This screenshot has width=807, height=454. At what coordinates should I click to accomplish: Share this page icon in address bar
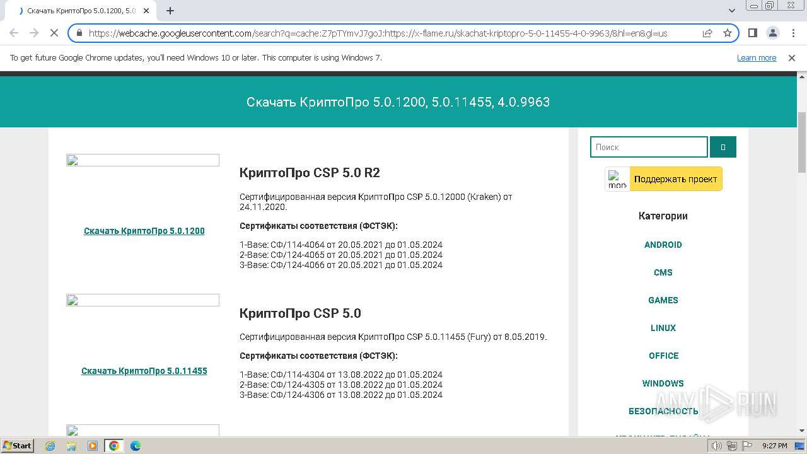point(707,33)
